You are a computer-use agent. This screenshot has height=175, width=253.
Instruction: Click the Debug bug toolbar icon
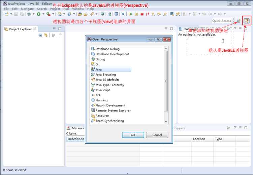point(29,14)
